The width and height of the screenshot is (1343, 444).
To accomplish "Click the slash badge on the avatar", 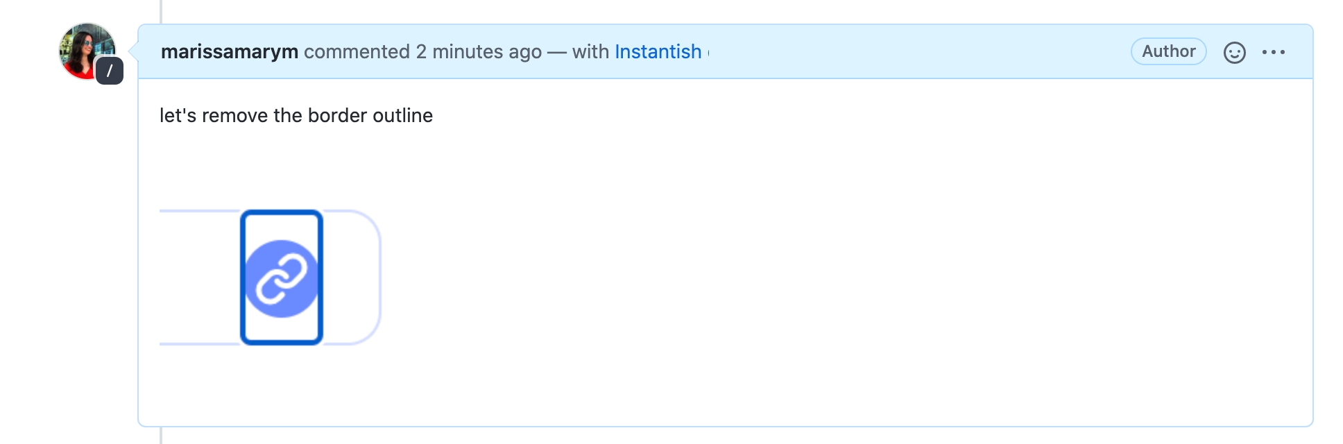I will 110,71.
